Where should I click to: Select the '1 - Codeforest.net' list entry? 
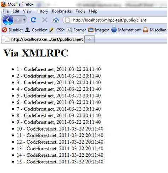(x=58, y=69)
